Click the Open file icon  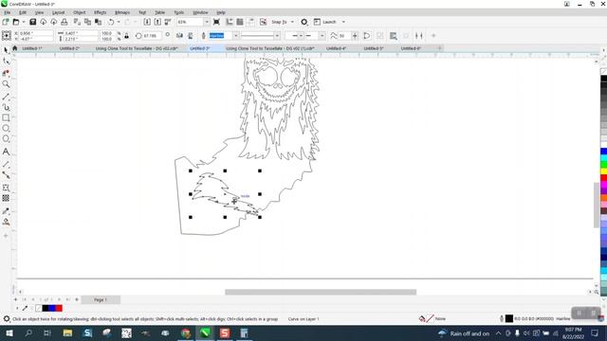coord(16,22)
